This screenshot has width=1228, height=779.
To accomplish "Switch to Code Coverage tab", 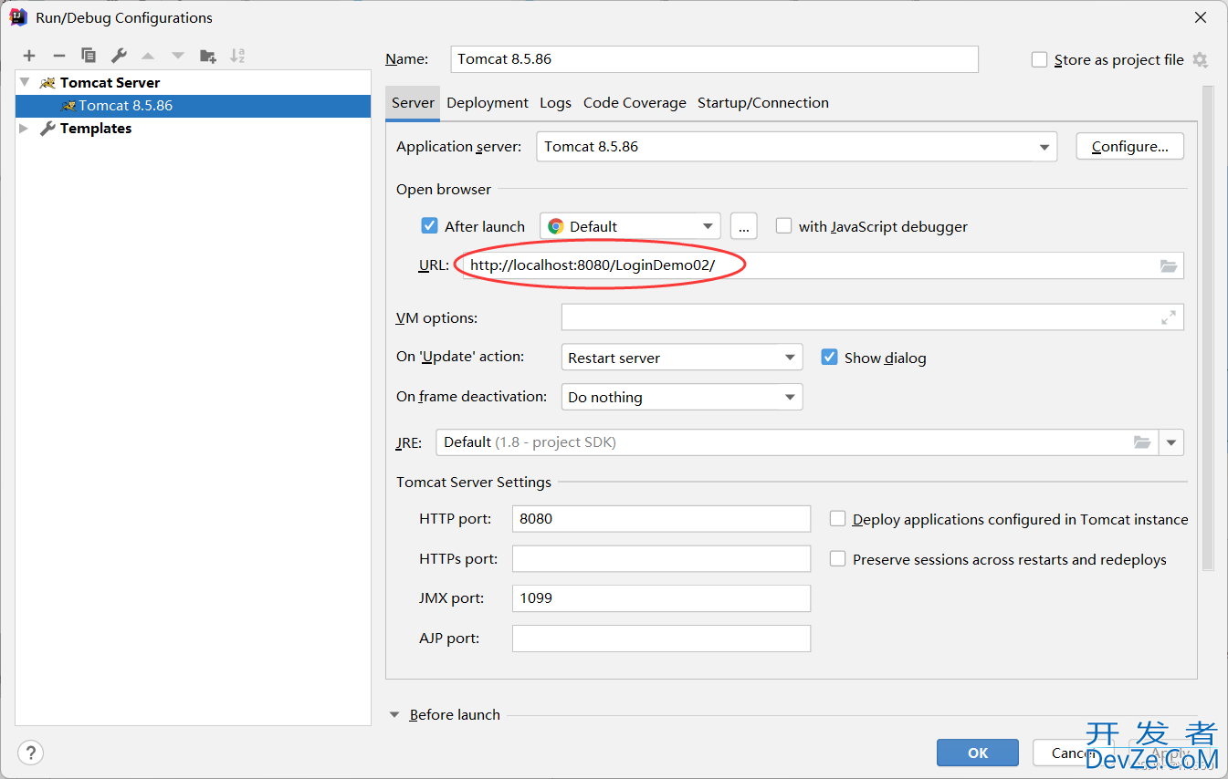I will coord(635,102).
